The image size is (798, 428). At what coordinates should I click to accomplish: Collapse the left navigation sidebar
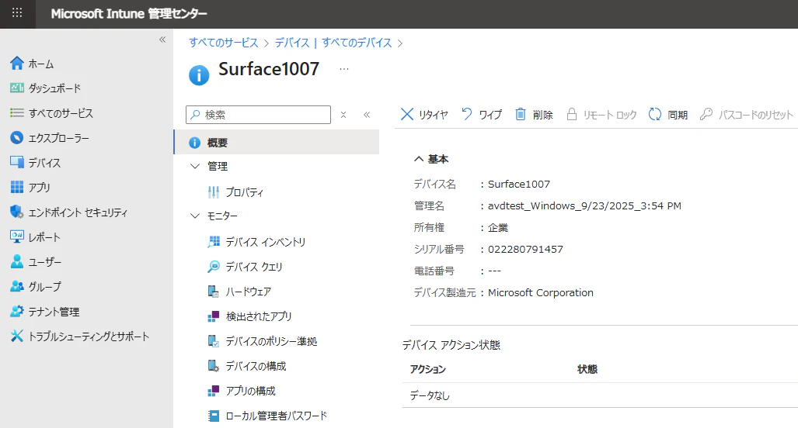click(162, 40)
